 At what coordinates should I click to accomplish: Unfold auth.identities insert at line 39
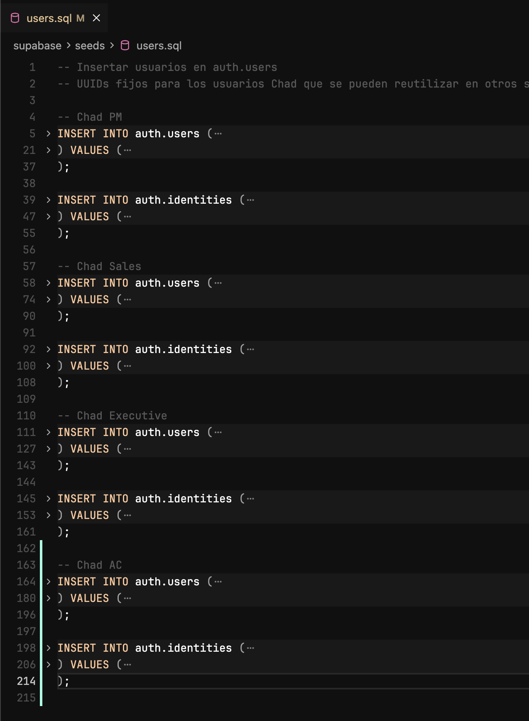coord(49,200)
